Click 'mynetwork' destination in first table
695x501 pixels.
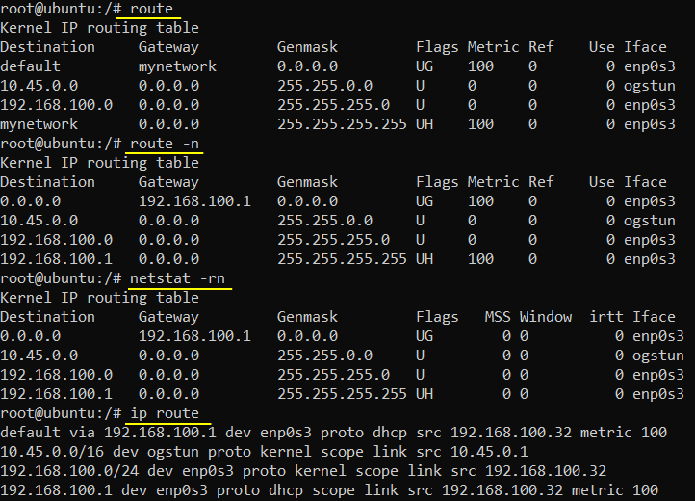pyautogui.click(x=39, y=124)
